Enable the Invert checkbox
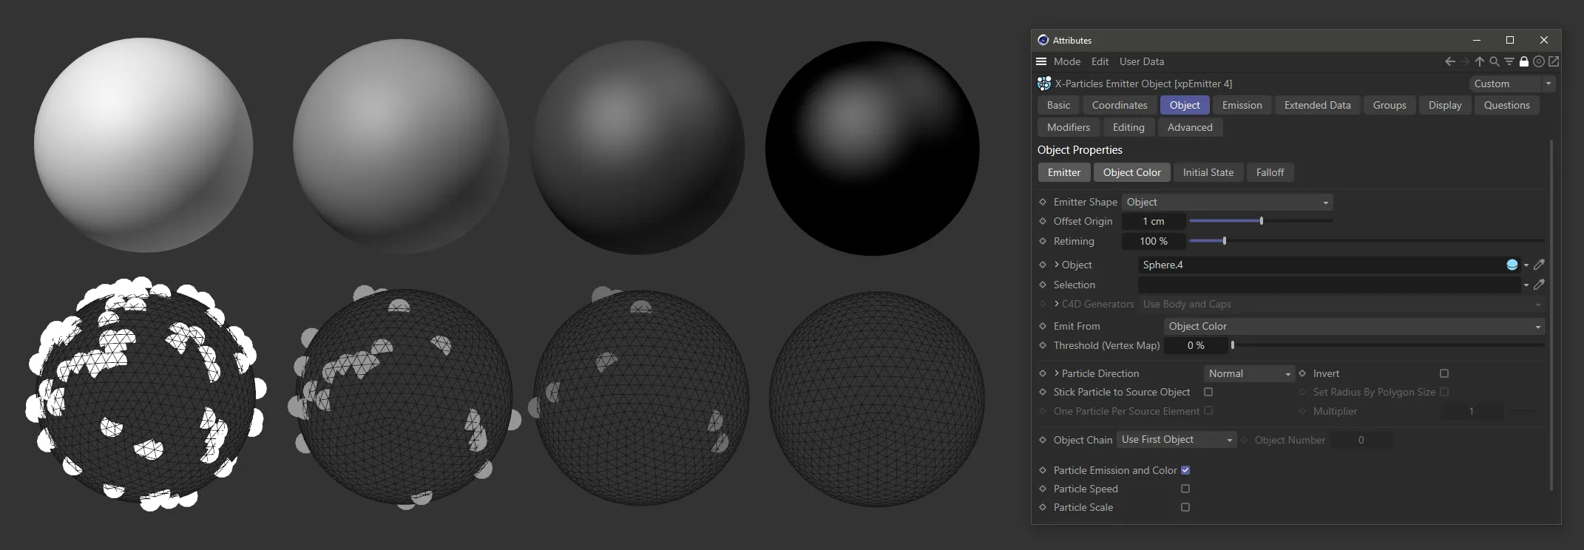Viewport: 1584px width, 550px height. point(1444,373)
